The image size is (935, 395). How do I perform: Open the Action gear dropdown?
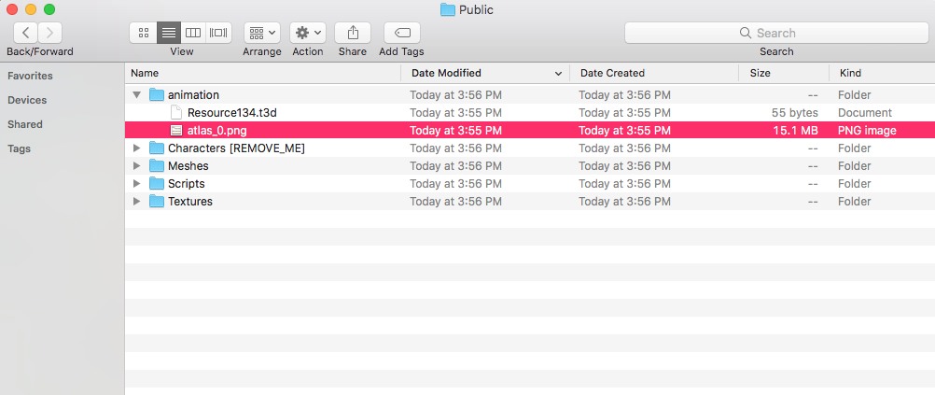click(307, 33)
